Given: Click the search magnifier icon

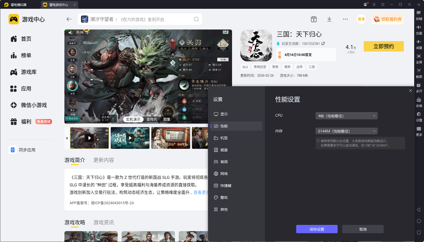Looking at the screenshot, I should [x=196, y=19].
